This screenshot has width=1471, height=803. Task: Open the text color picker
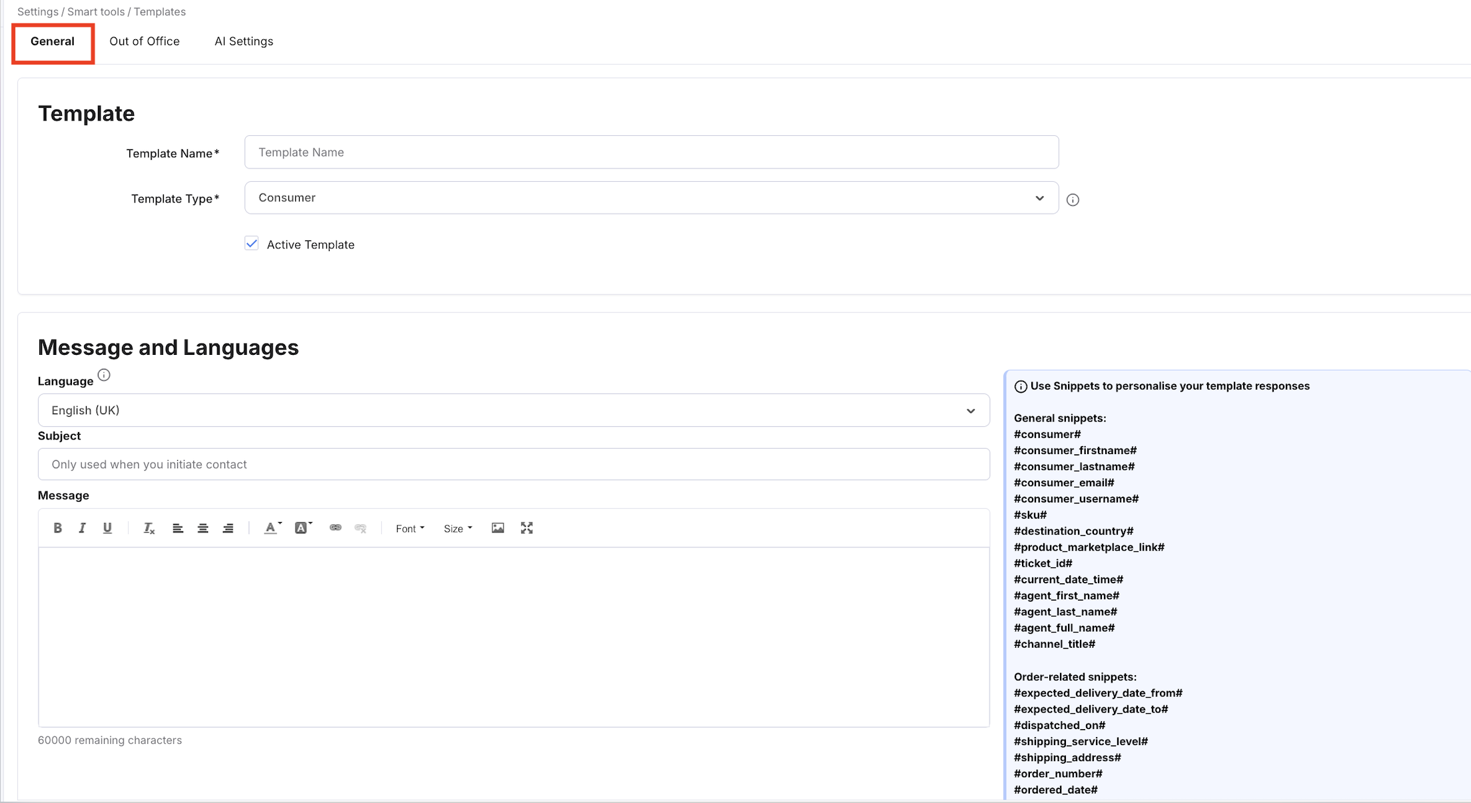click(x=272, y=528)
